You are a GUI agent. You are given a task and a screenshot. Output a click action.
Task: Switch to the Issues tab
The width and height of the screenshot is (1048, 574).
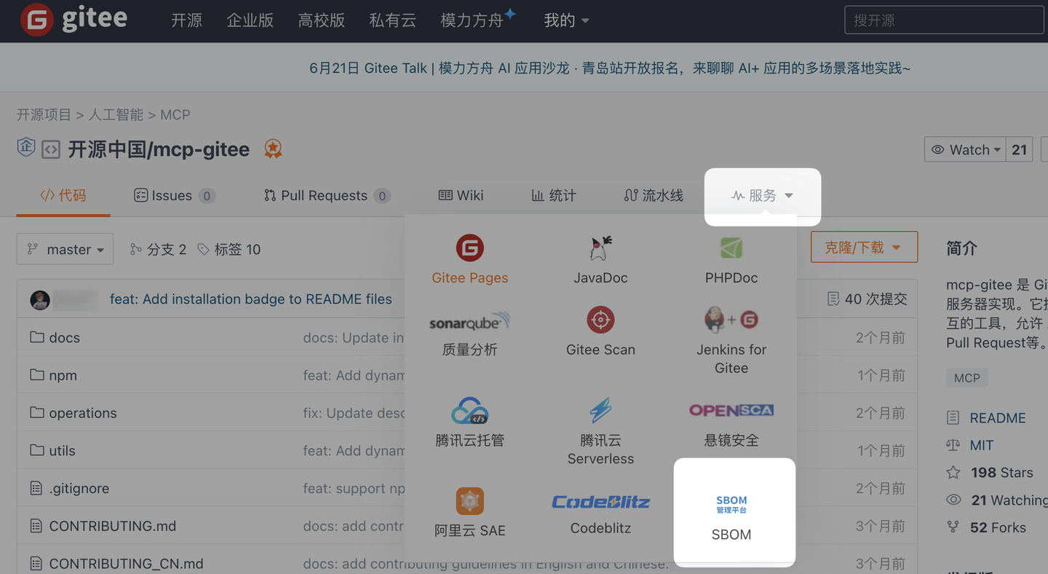pyautogui.click(x=174, y=195)
